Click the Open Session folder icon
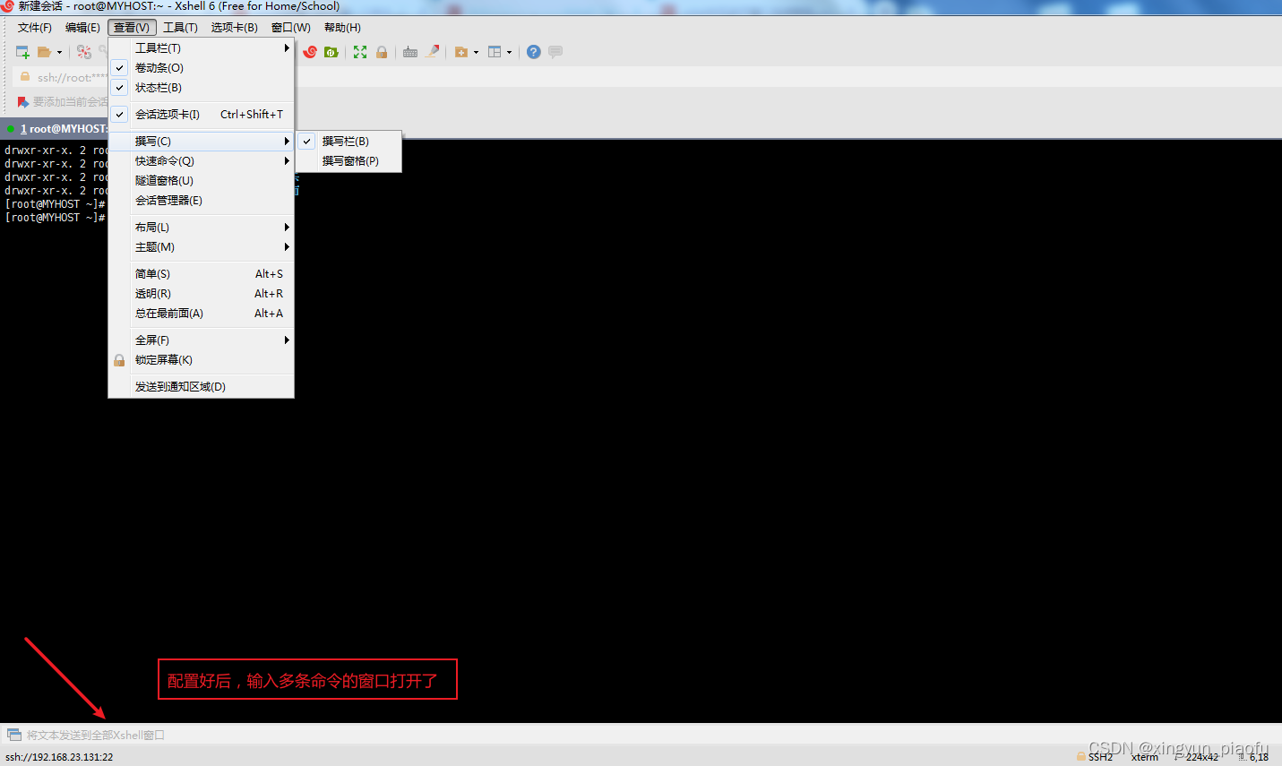1282x766 pixels. pos(44,52)
